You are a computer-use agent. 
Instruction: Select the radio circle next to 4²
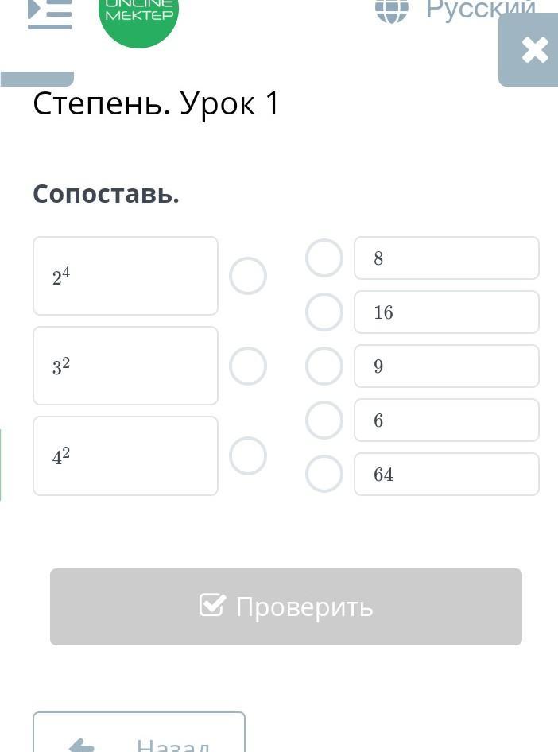click(x=248, y=456)
